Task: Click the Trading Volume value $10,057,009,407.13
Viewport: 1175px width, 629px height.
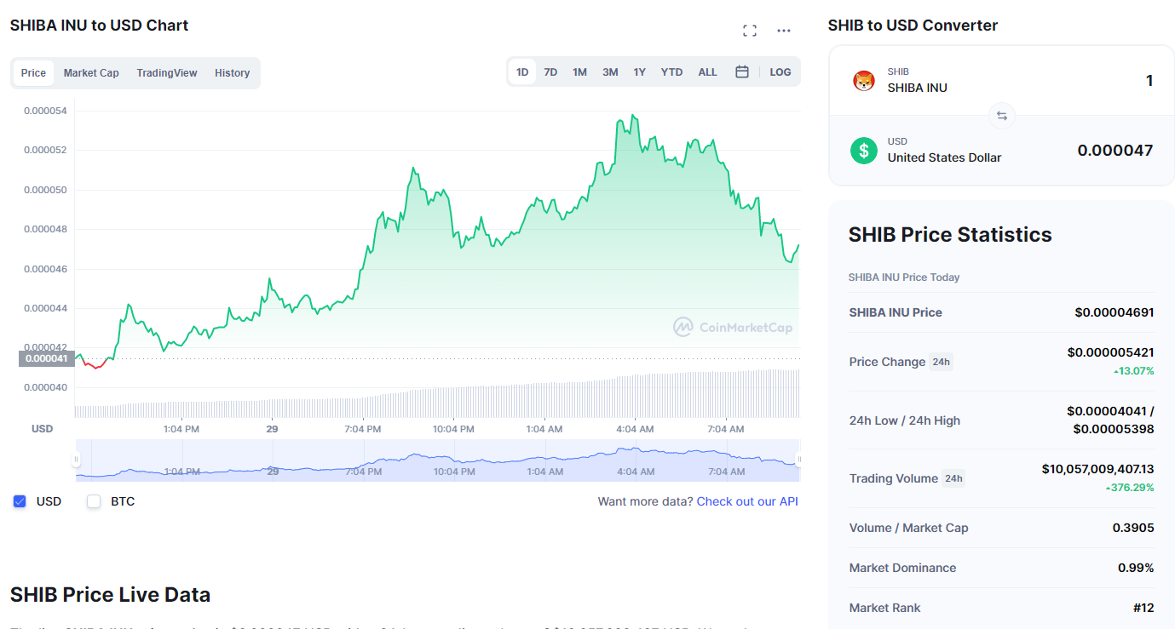Action: (x=1098, y=469)
